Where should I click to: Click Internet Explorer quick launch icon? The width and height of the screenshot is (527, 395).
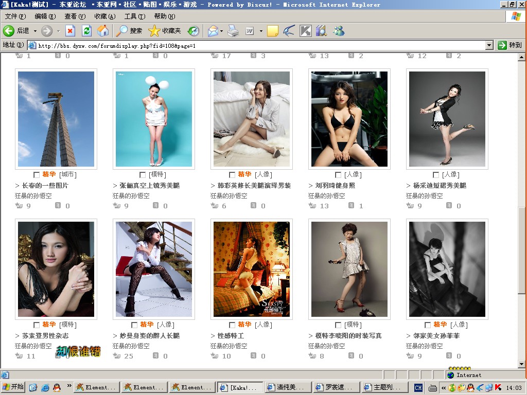tap(45, 388)
